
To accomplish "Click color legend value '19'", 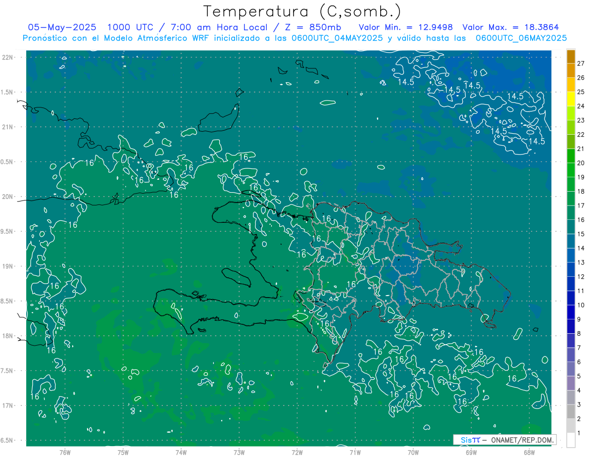I will (x=581, y=177).
